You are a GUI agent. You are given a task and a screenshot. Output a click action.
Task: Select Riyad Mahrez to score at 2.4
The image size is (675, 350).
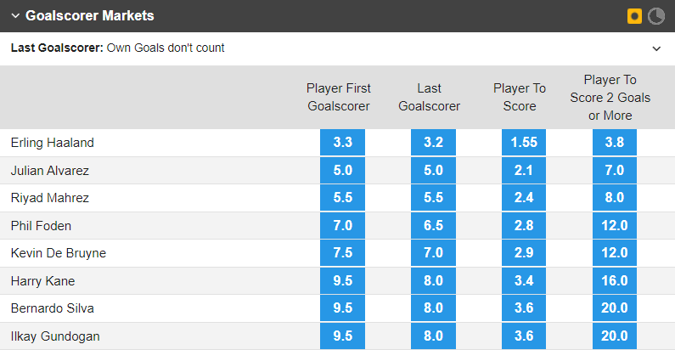click(x=524, y=198)
